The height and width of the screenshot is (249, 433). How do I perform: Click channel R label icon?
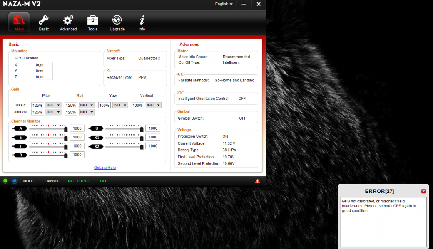pyautogui.click(x=20, y=155)
